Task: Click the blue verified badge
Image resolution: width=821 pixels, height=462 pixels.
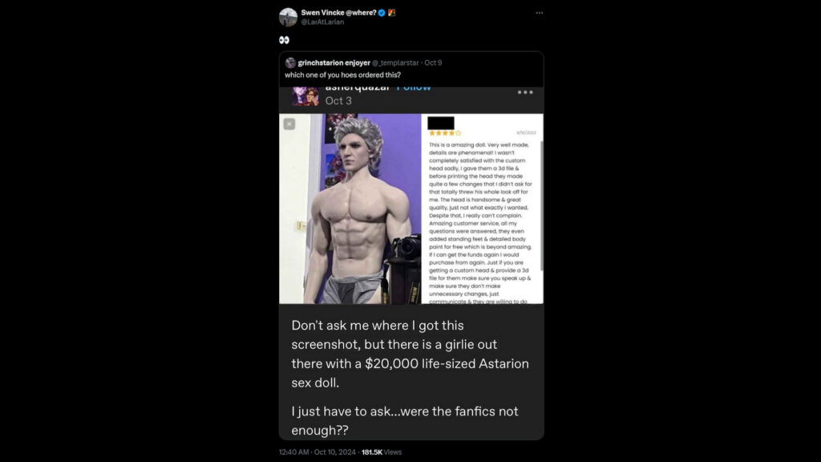Action: click(x=382, y=13)
